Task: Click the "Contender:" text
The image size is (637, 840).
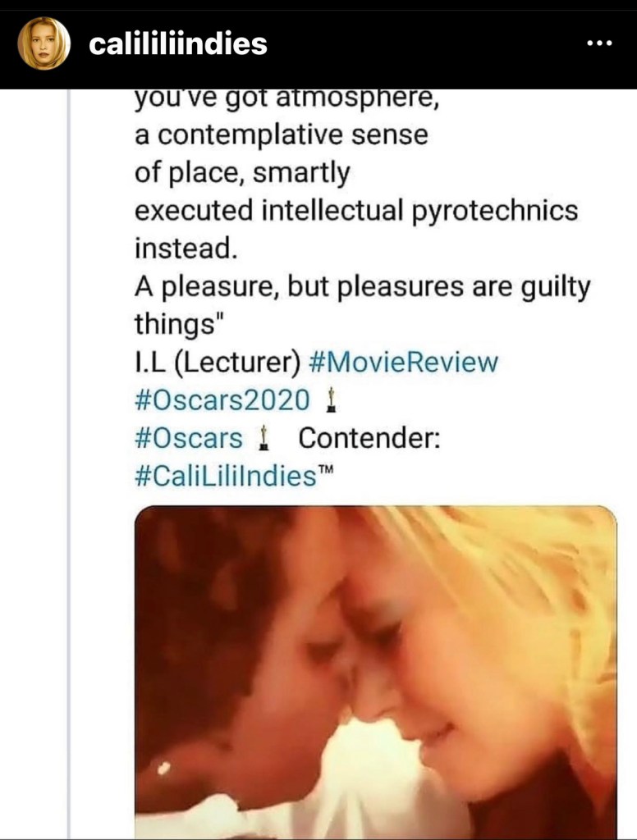Action: (x=370, y=438)
